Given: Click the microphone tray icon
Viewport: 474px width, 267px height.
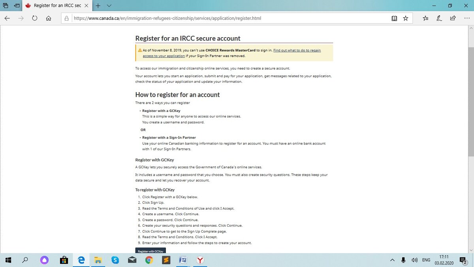Looking at the screenshot, I should (x=403, y=260).
